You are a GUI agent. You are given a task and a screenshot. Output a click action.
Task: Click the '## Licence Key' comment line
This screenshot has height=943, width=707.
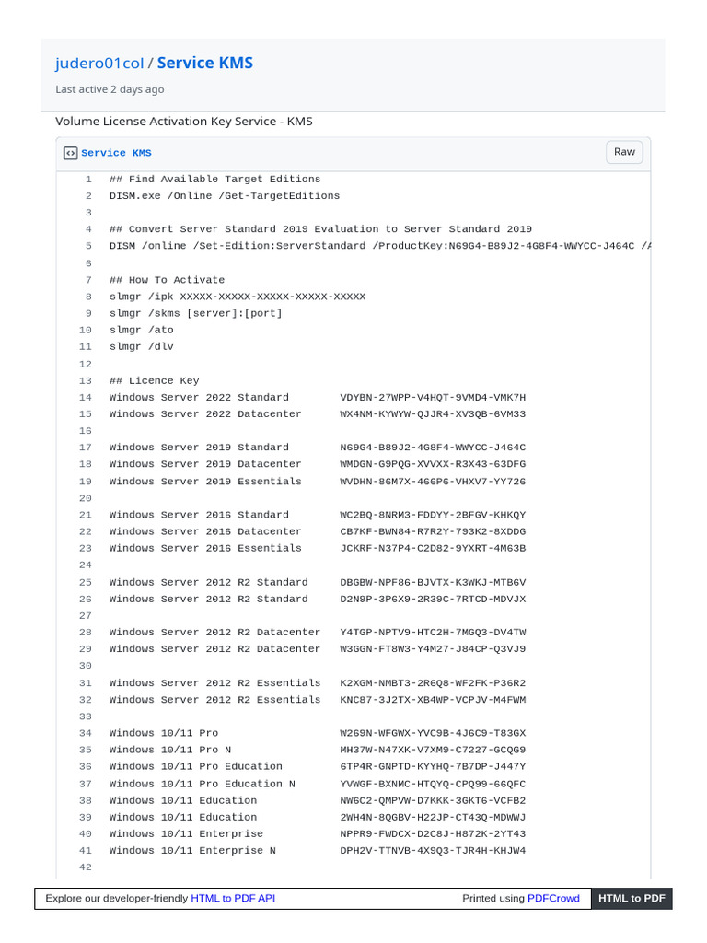tap(154, 380)
